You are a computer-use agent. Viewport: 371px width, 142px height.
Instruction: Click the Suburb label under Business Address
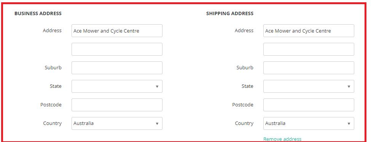coord(53,67)
